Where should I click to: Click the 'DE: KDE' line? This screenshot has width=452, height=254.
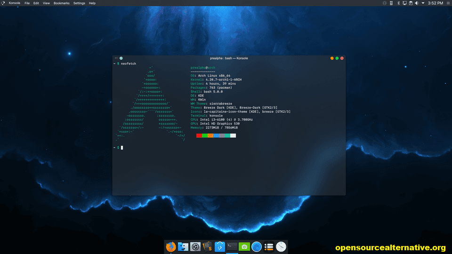coord(197,96)
